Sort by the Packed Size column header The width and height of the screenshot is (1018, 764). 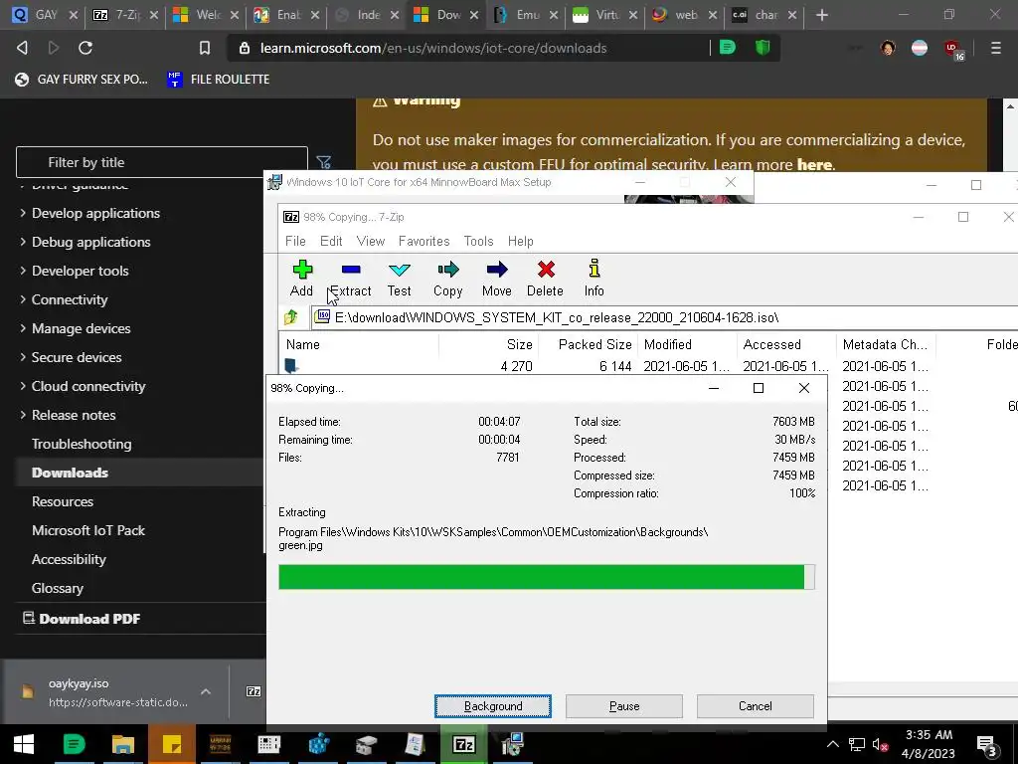click(589, 345)
